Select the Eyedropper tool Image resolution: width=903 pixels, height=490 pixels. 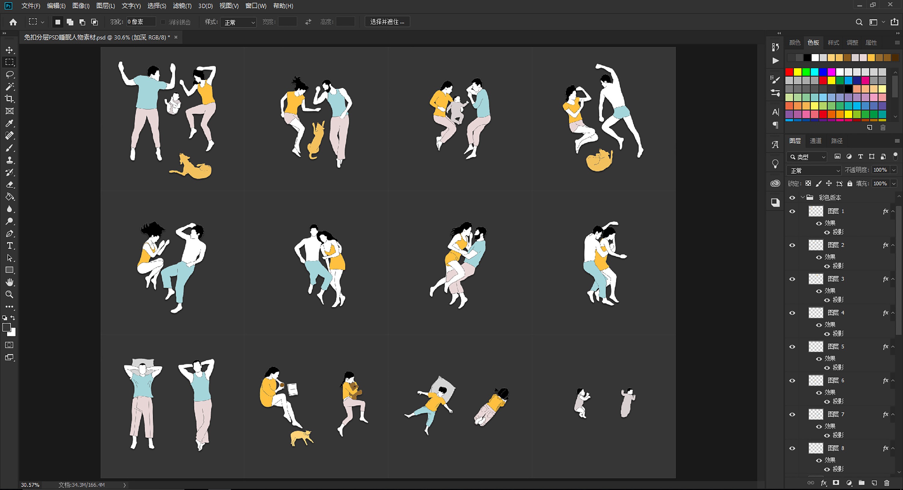pos(9,123)
